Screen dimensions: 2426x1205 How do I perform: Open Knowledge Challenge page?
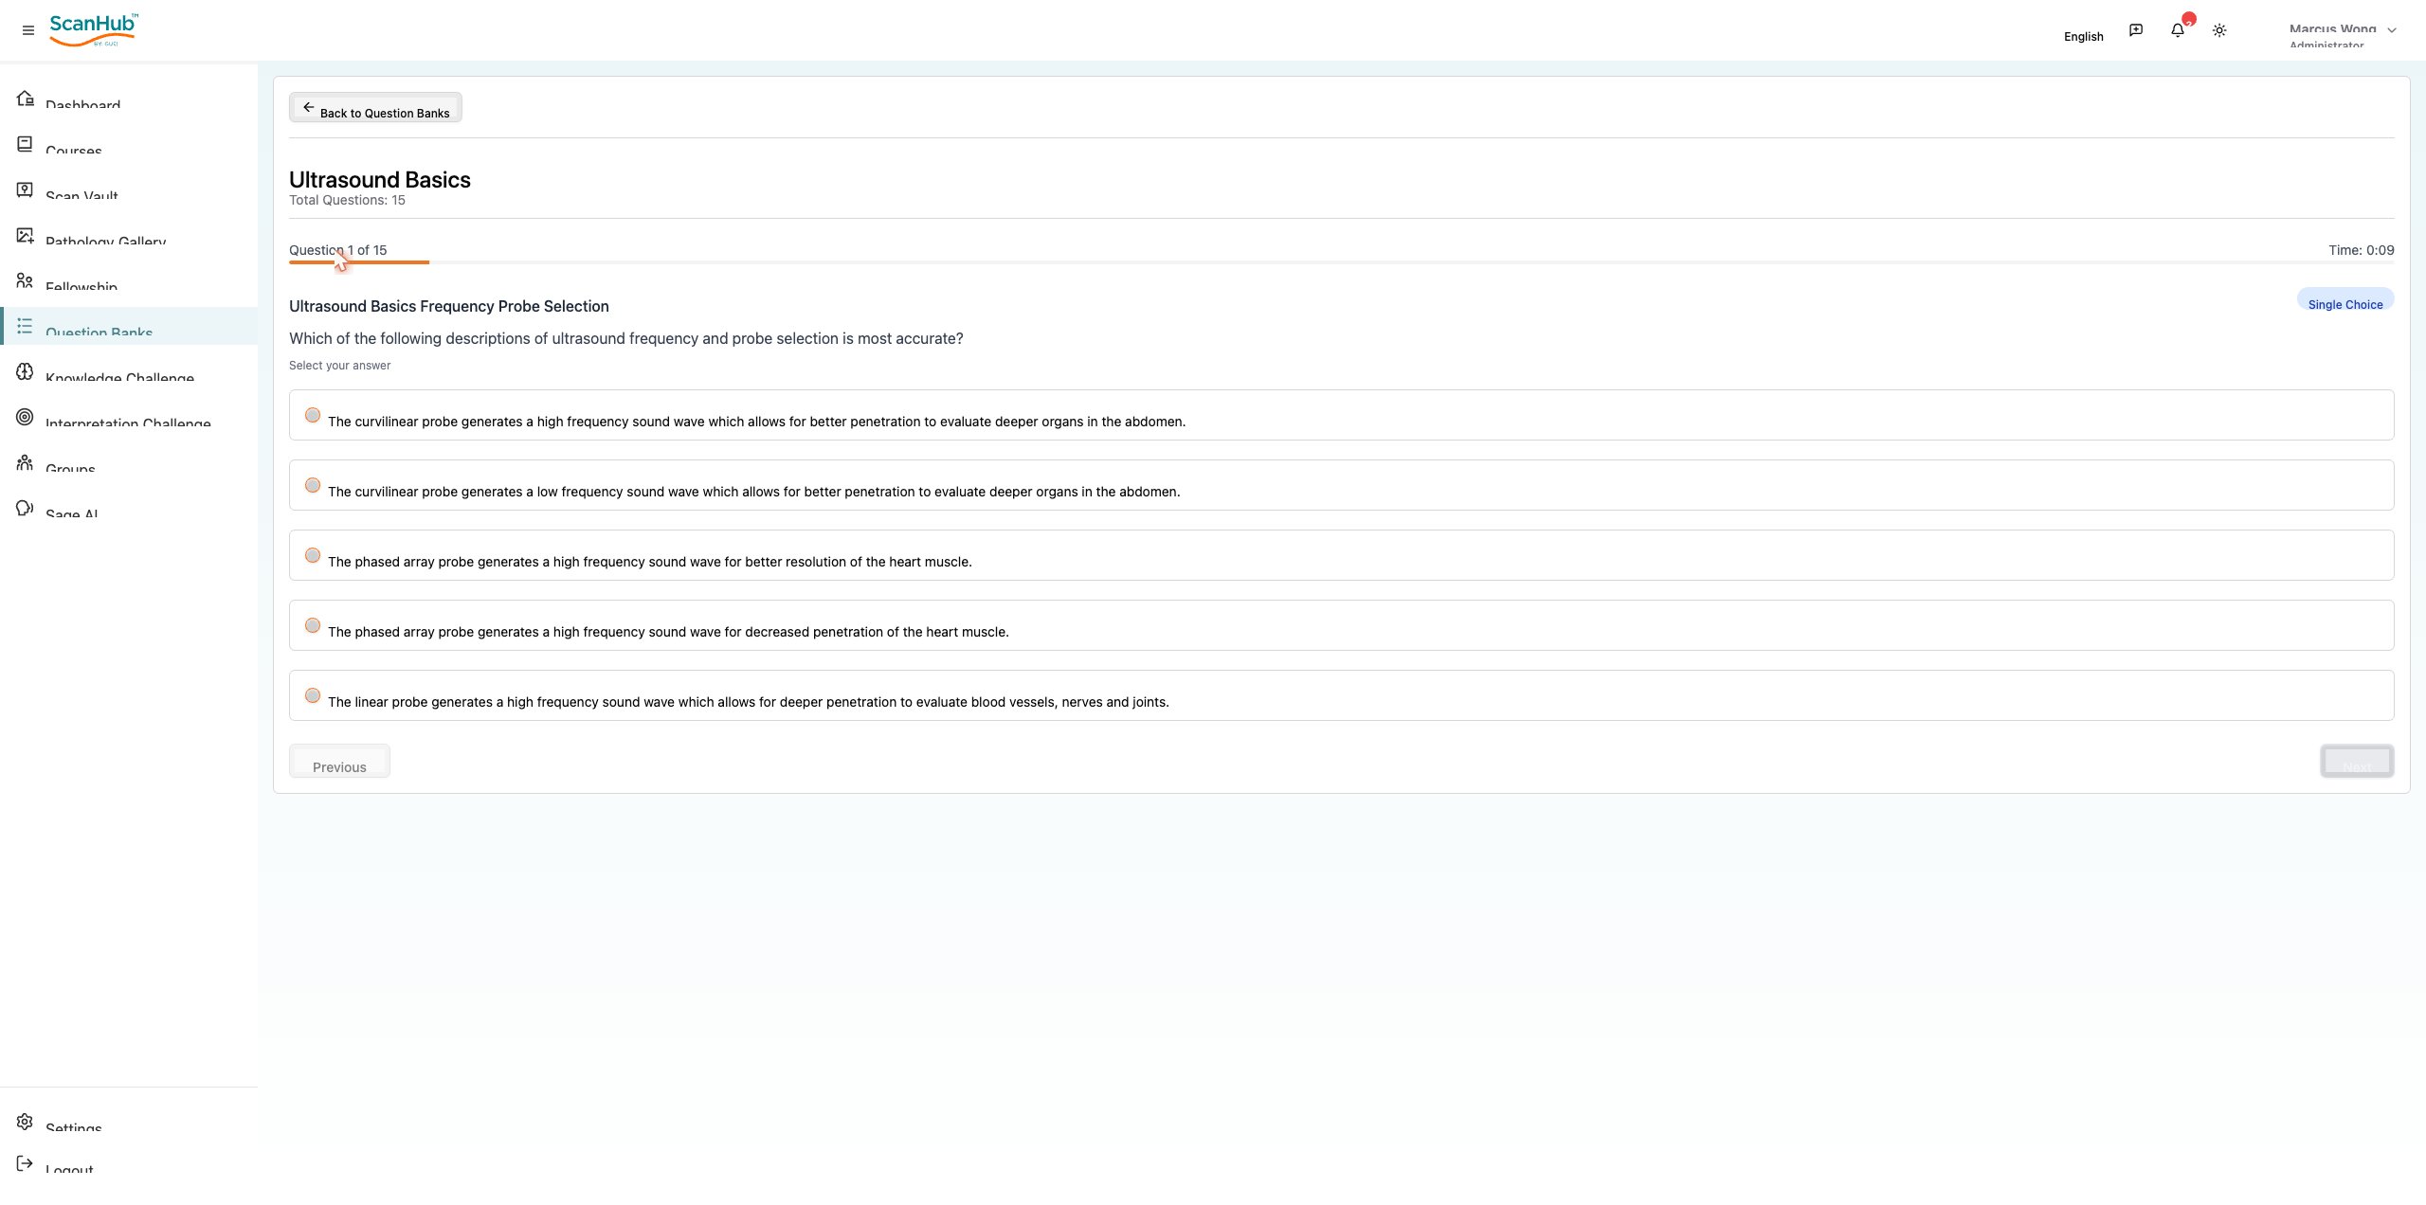tap(129, 371)
